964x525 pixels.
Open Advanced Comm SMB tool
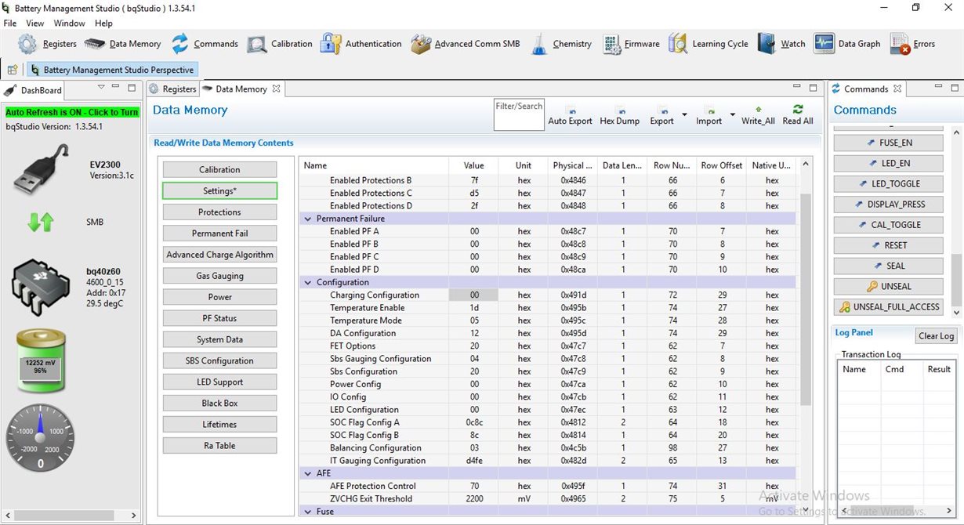tap(465, 44)
